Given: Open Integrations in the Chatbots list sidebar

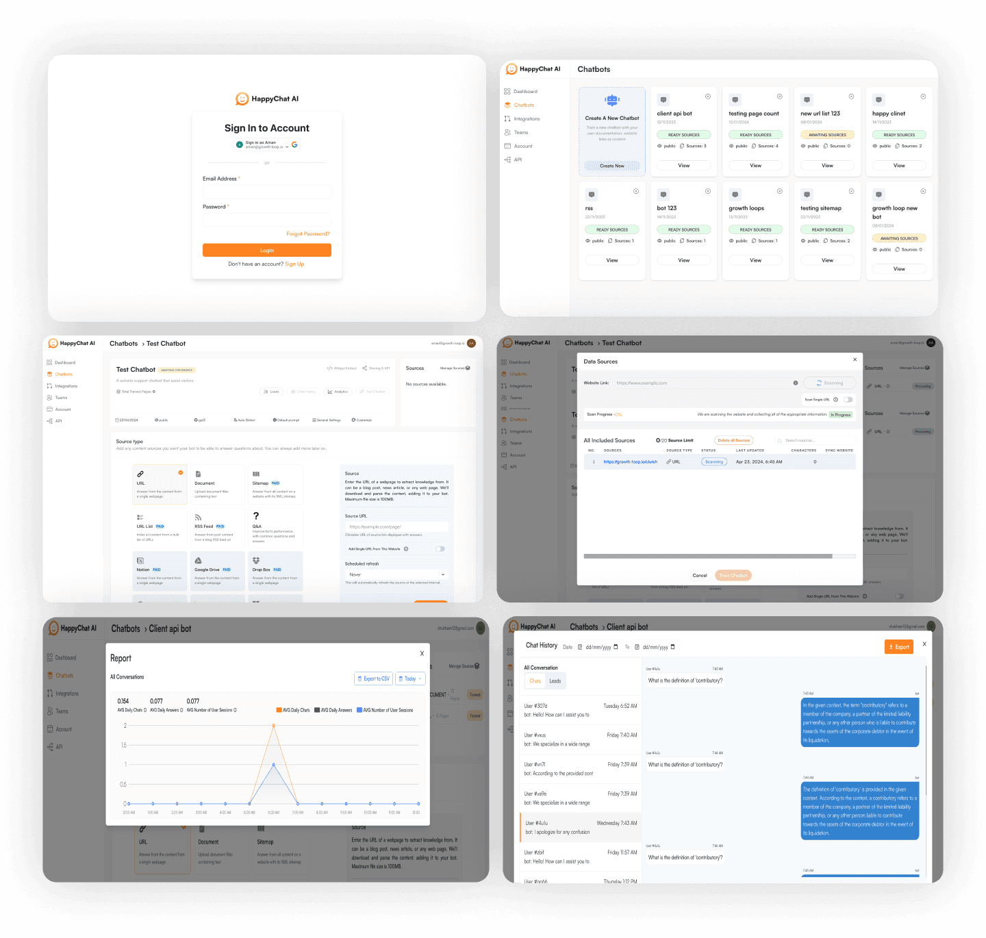Looking at the screenshot, I should click(x=522, y=118).
